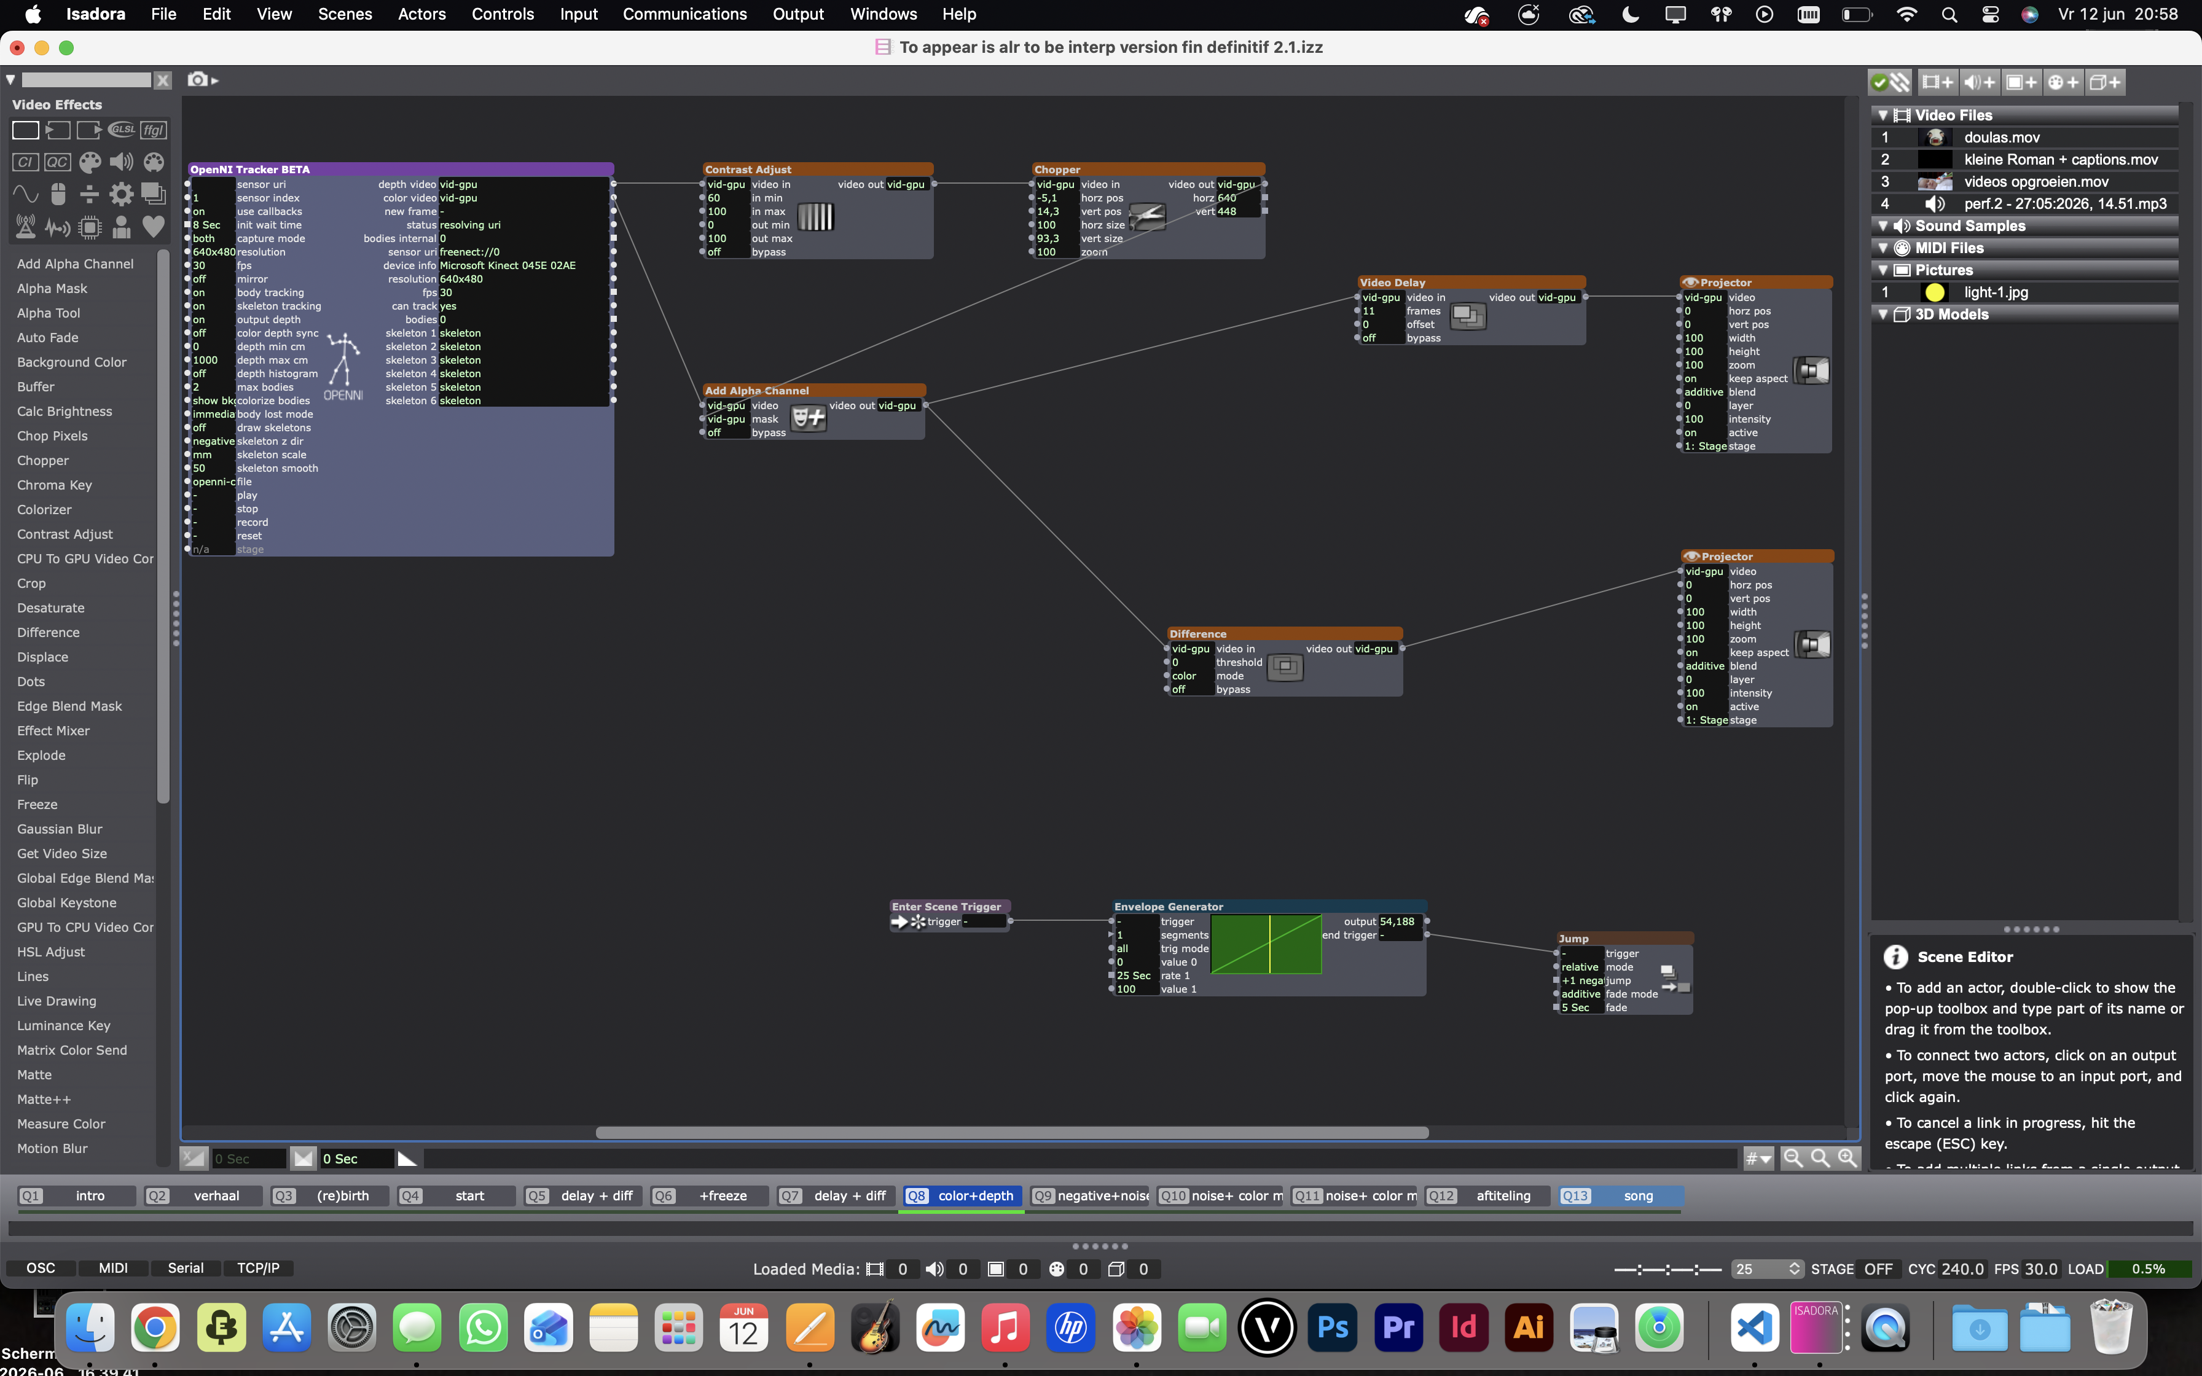The height and width of the screenshot is (1376, 2202).
Task: Open the Output menu
Action: [798, 15]
